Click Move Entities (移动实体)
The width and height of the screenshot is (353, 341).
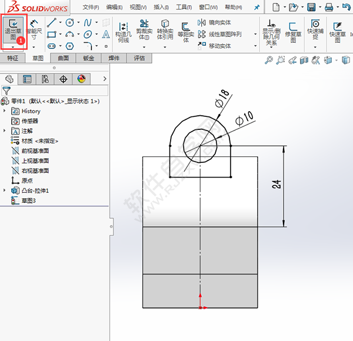[214, 46]
